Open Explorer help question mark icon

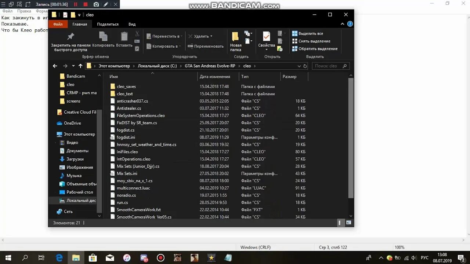click(x=350, y=24)
